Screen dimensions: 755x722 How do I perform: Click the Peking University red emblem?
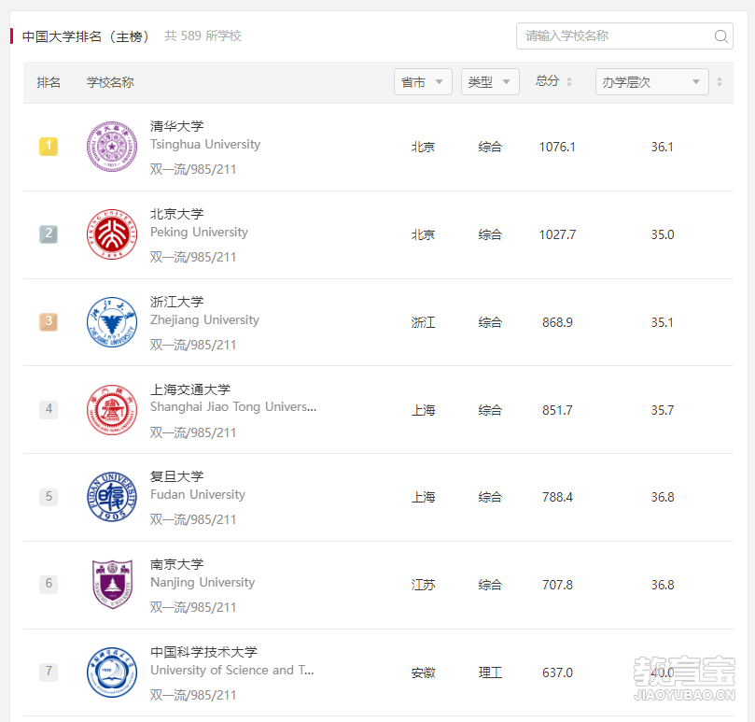pos(112,234)
